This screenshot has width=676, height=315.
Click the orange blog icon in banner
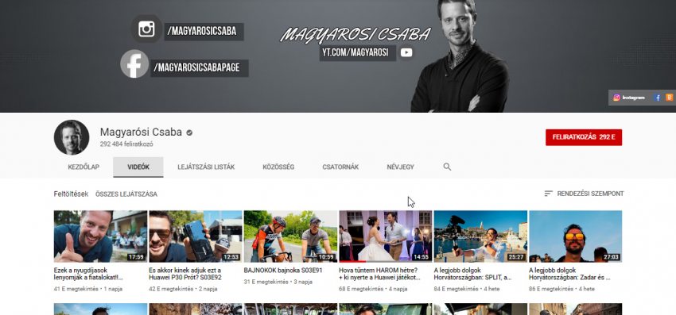click(669, 98)
